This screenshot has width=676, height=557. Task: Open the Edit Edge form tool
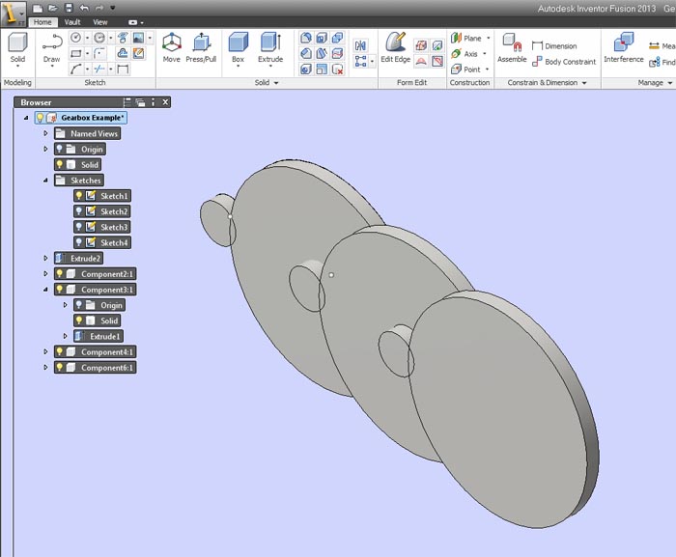[x=395, y=48]
